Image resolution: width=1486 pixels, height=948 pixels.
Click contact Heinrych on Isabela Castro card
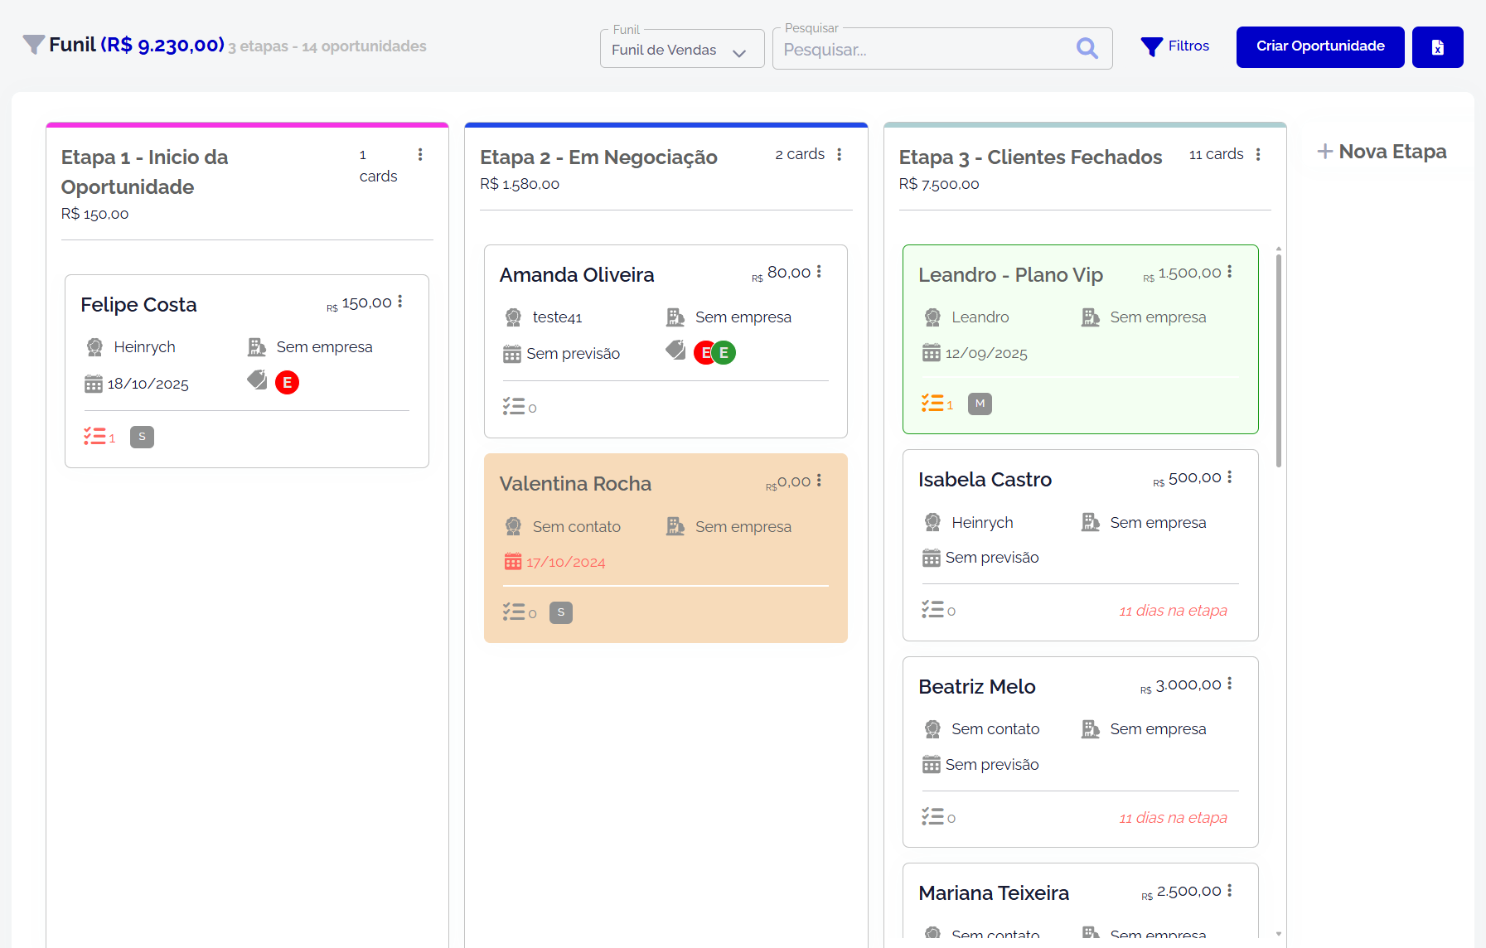point(982,523)
